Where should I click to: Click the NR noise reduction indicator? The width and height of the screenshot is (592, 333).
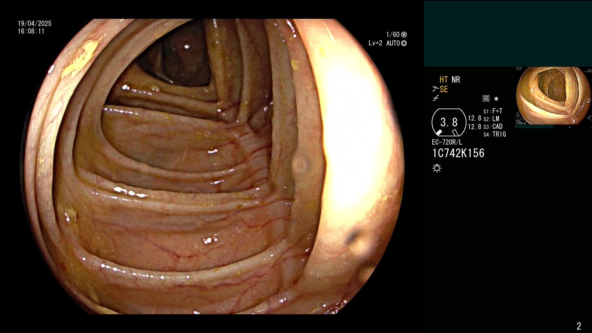point(456,80)
